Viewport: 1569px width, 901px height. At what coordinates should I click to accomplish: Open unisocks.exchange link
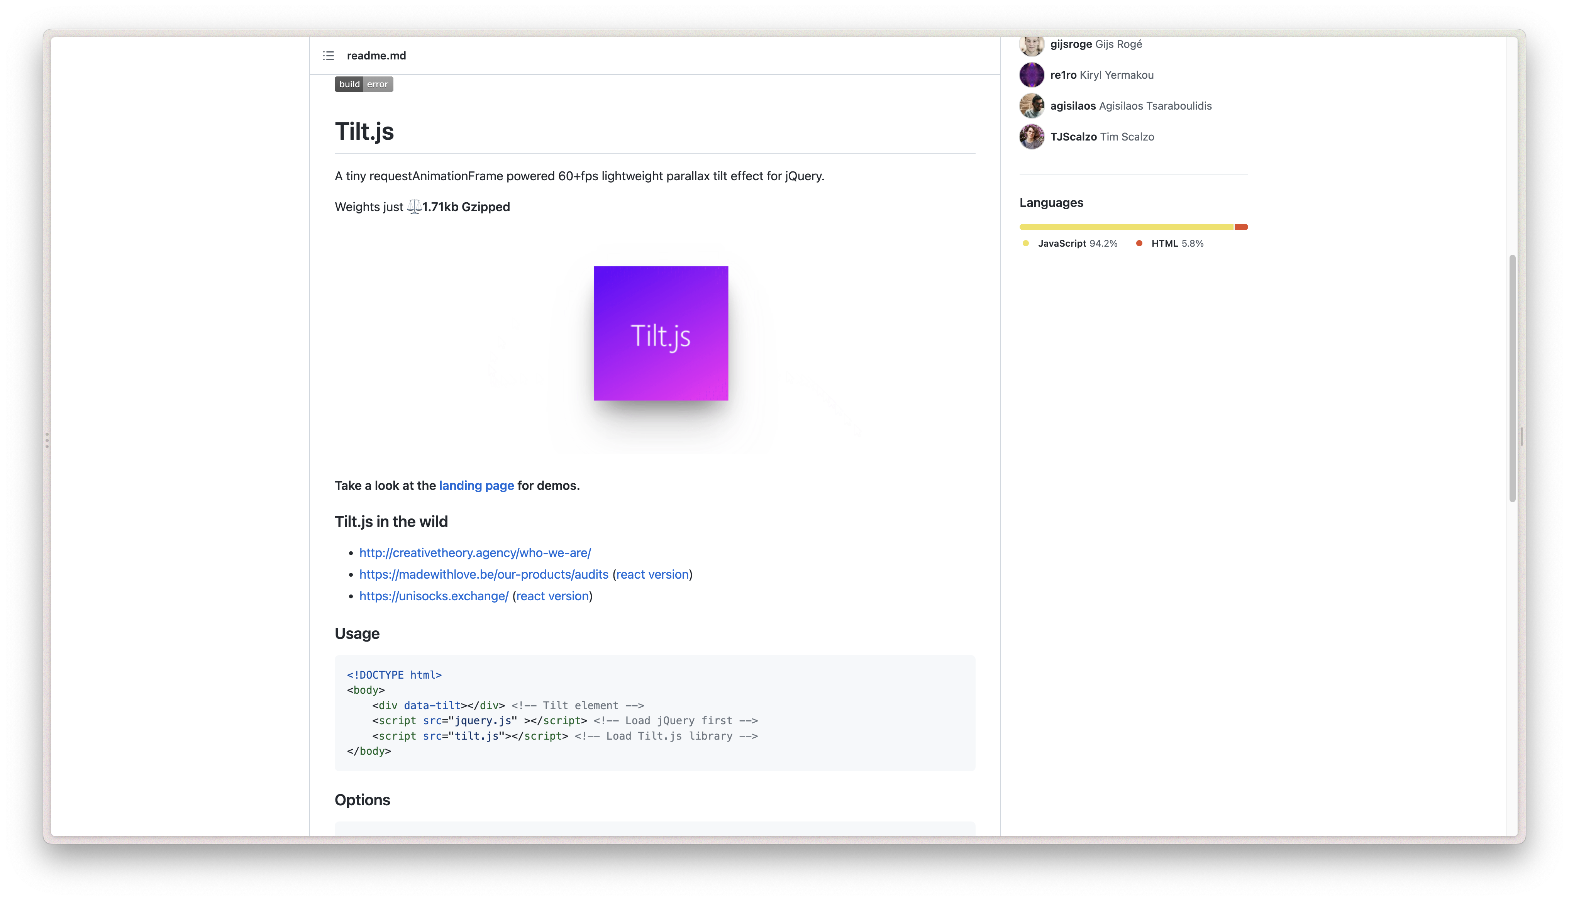pos(434,596)
